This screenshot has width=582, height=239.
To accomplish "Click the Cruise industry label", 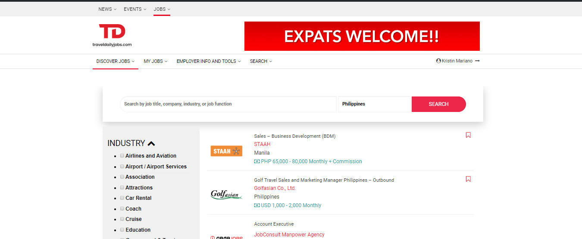I will [x=134, y=219].
